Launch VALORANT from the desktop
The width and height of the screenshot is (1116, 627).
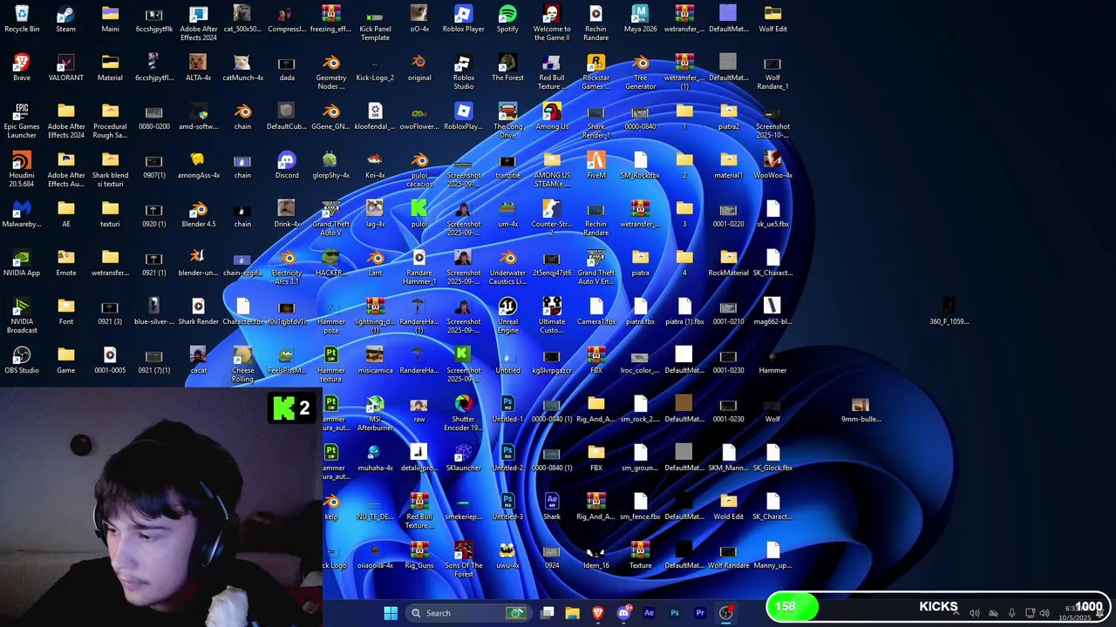[66, 68]
